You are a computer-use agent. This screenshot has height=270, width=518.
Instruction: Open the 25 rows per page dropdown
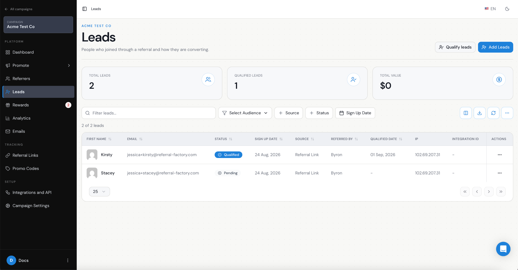point(99,192)
